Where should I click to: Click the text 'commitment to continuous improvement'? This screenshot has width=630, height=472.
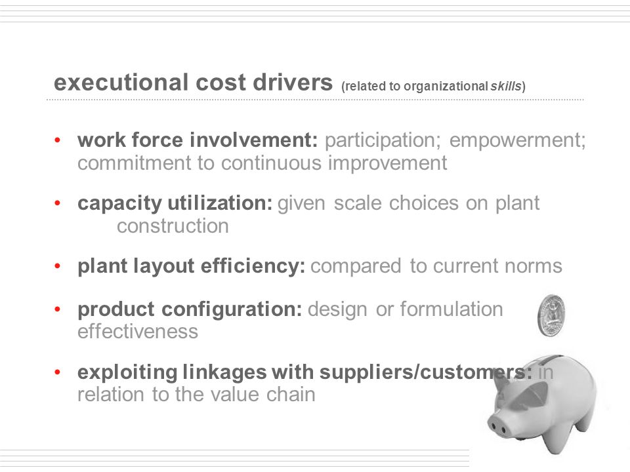(262, 163)
